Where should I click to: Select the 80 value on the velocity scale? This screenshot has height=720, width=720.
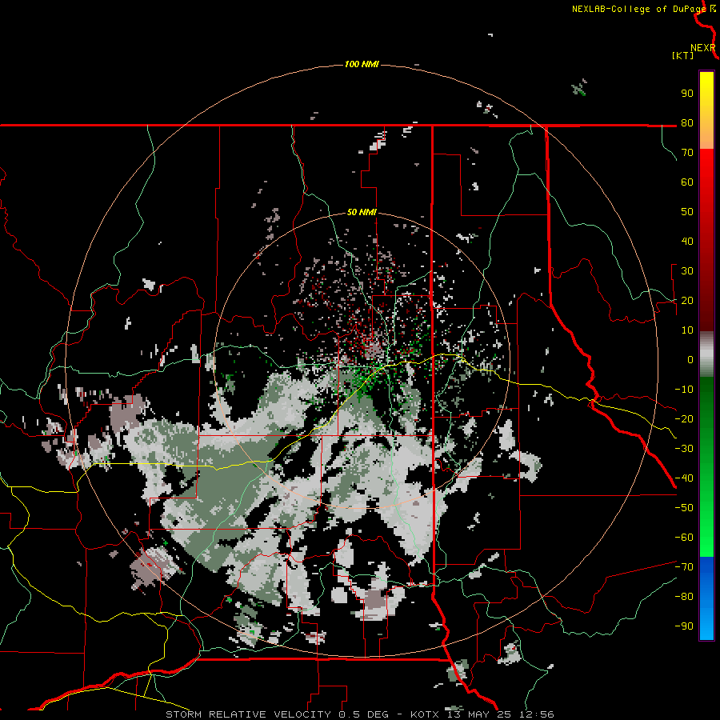click(687, 123)
